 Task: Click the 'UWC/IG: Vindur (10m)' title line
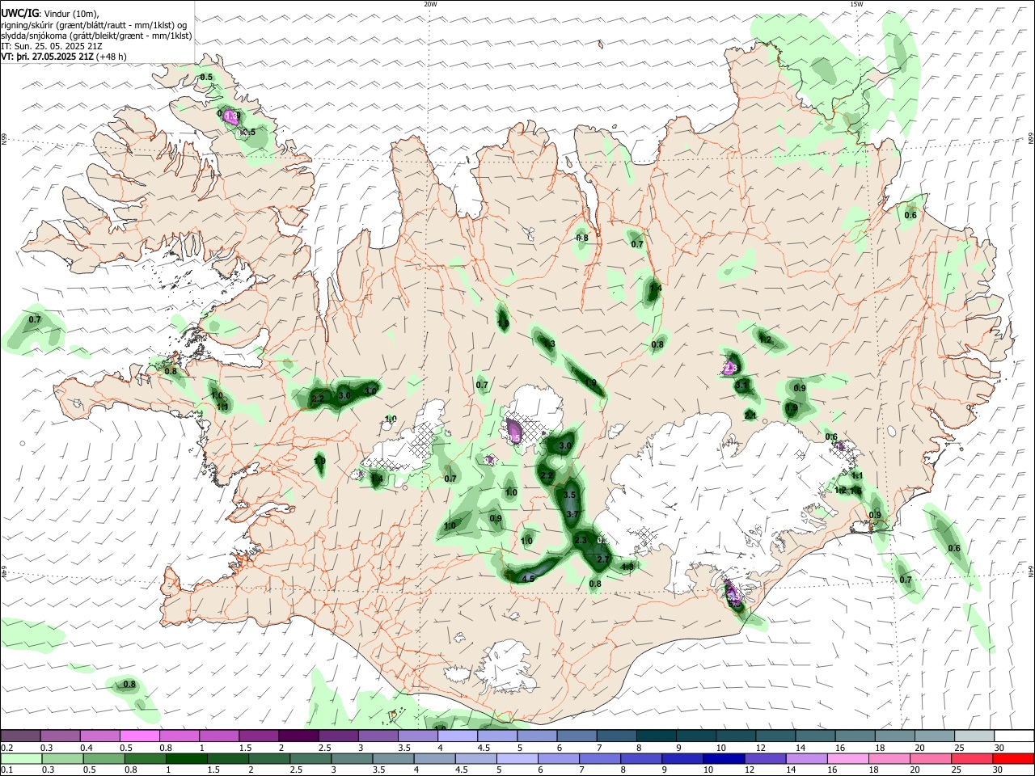click(50, 14)
